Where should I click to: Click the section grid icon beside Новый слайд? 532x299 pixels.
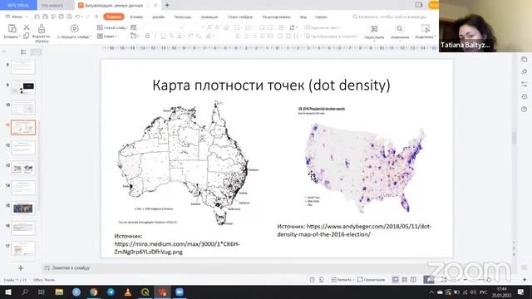[134, 27]
